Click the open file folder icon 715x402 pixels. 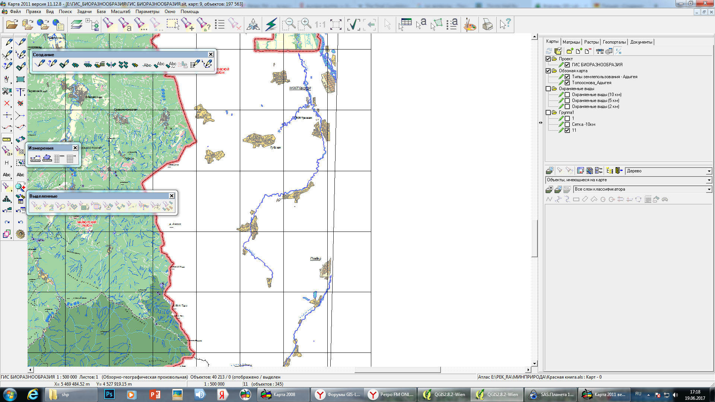click(x=12, y=25)
